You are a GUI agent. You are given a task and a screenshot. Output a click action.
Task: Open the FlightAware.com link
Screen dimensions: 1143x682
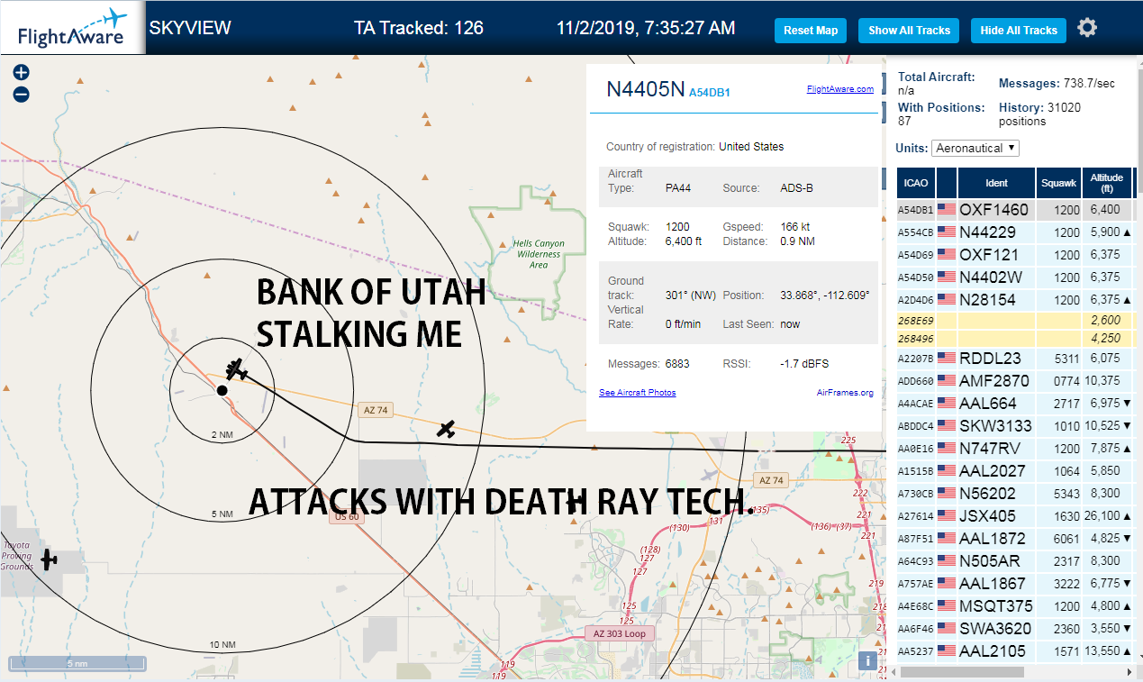pos(840,89)
